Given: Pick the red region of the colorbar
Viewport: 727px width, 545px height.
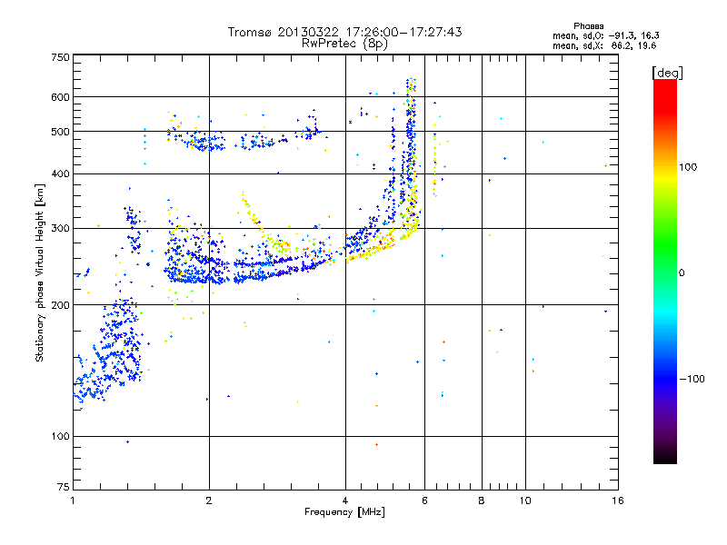Looking at the screenshot, I should click(x=665, y=95).
